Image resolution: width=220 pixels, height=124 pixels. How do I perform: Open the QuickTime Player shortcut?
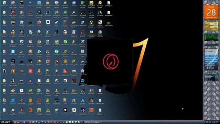82,53
